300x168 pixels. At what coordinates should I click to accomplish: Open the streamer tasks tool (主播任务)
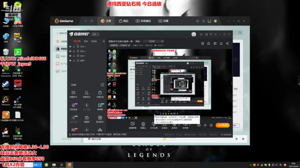[x=100, y=94]
